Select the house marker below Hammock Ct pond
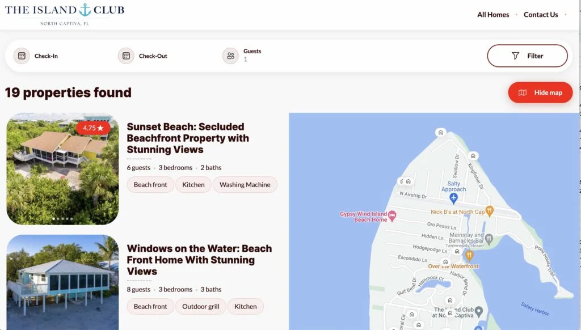Image resolution: width=581 pixels, height=330 pixels. coord(450,301)
